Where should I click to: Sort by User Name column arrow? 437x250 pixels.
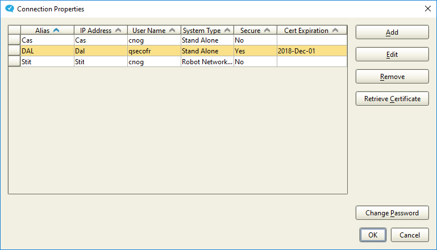click(172, 31)
